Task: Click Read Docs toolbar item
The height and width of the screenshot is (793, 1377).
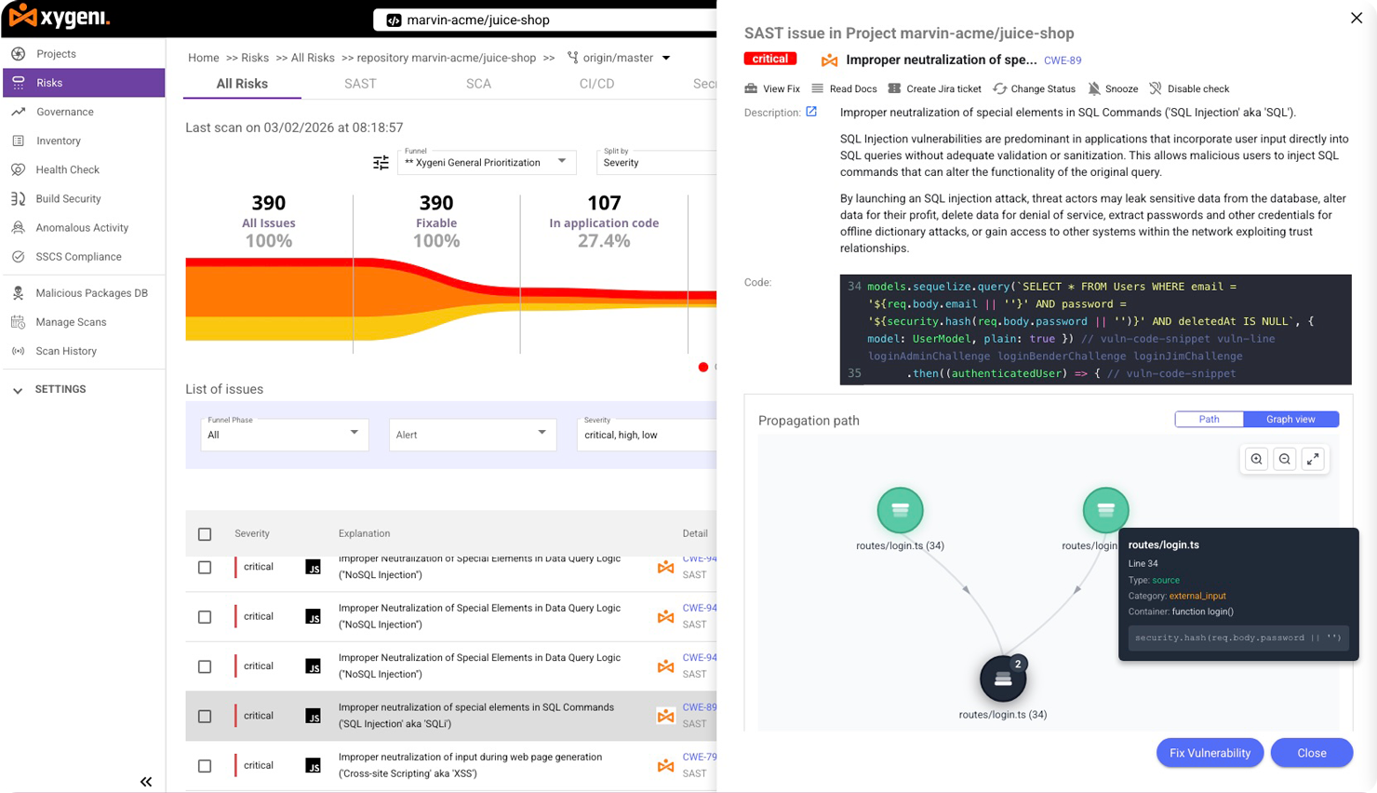Action: (x=844, y=88)
